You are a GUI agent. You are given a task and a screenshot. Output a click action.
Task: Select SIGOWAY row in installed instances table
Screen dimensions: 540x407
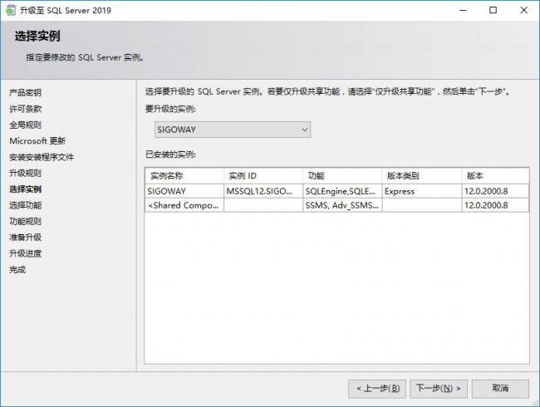click(x=336, y=191)
